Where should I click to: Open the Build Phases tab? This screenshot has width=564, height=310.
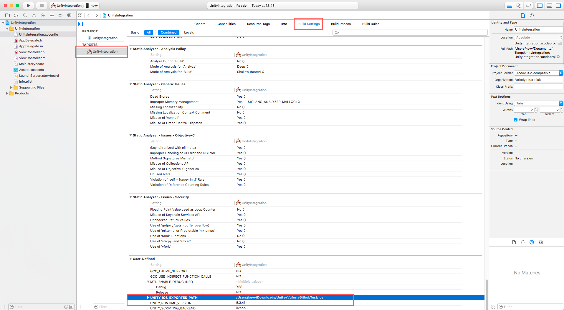coord(341,24)
